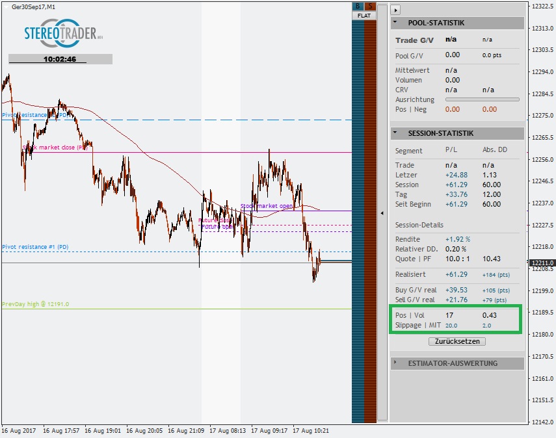Image resolution: width=556 pixels, height=438 pixels.
Task: Click the play arrow above Pool-Statistik
Action: coord(396,10)
